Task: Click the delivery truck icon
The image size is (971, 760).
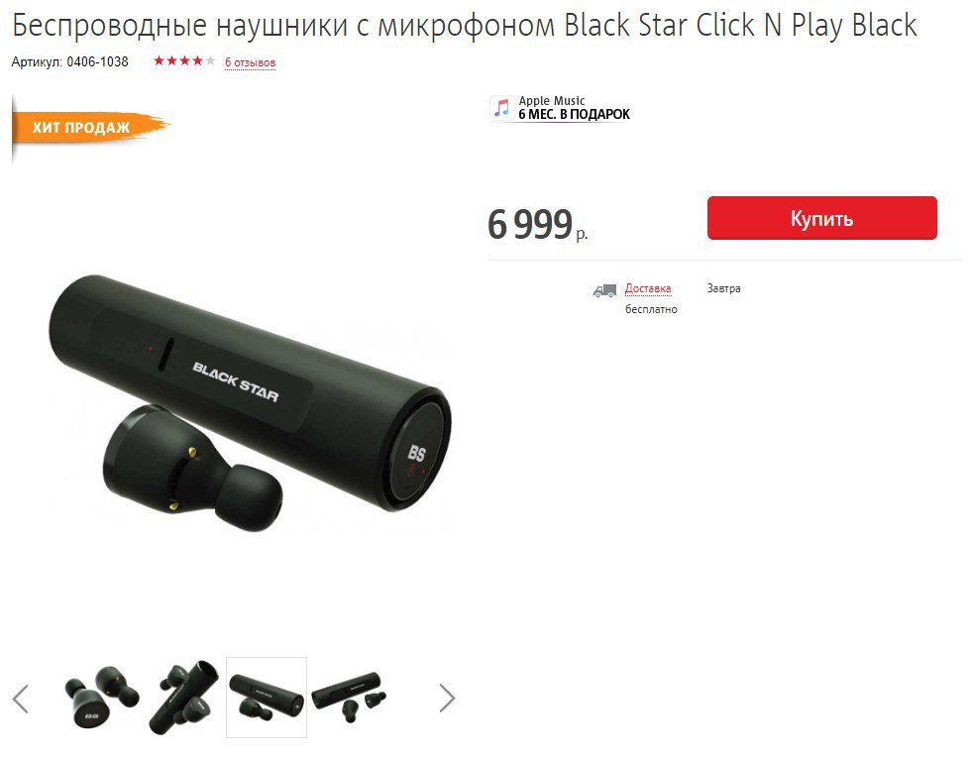Action: pyautogui.click(x=604, y=290)
